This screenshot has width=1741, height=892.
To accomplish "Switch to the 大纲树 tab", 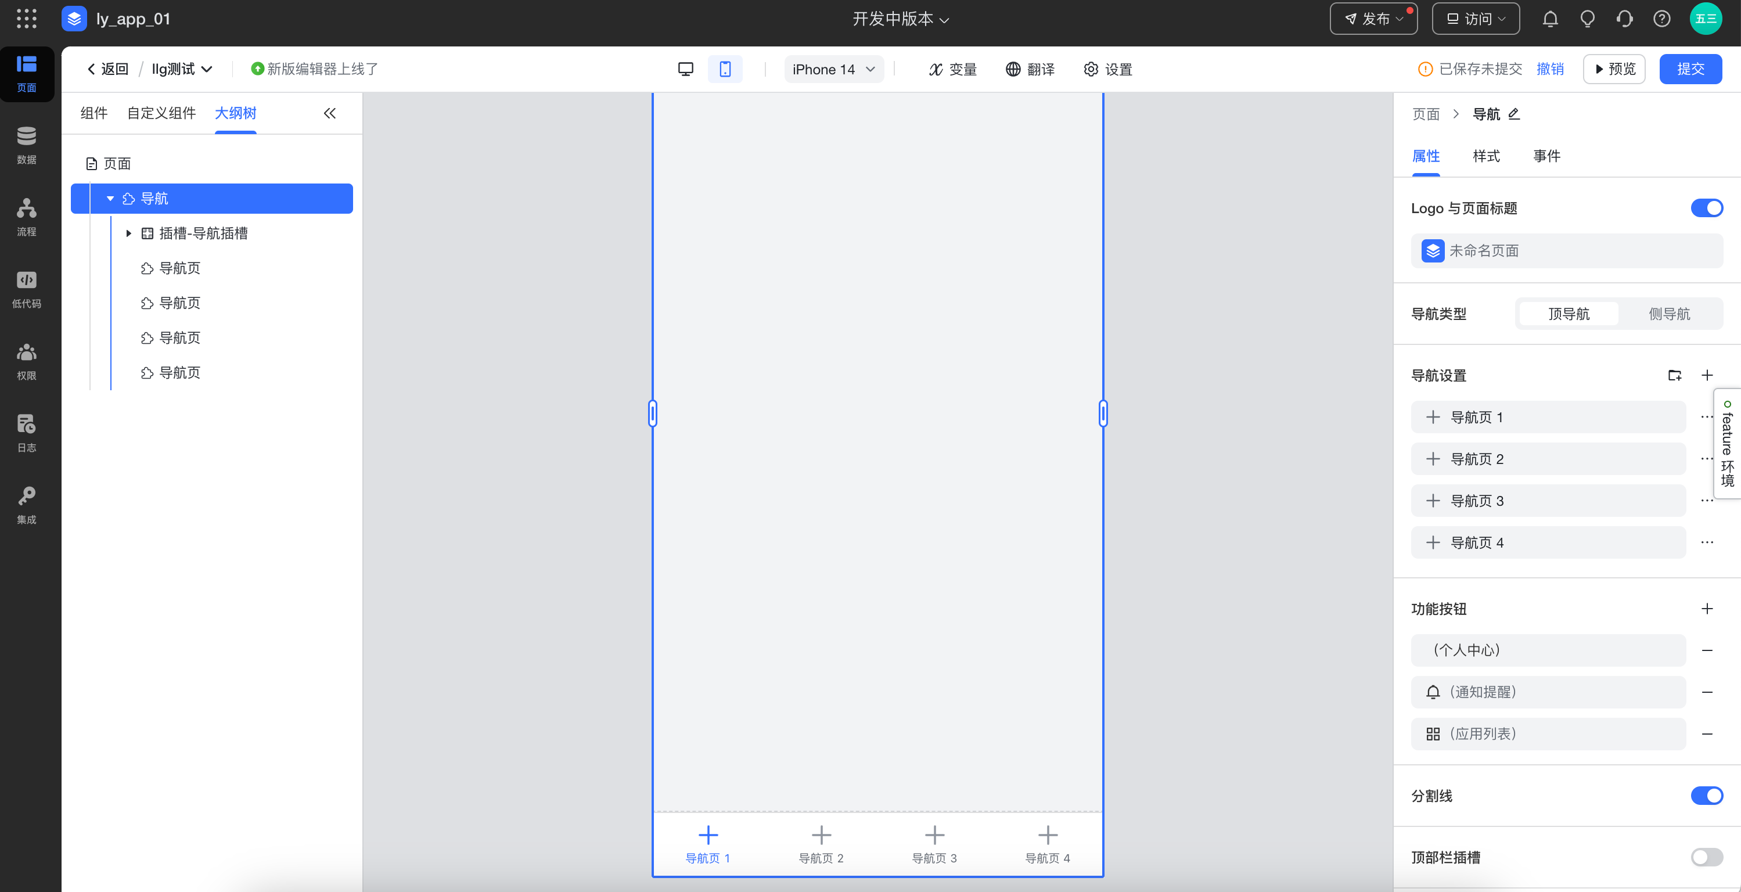I will point(235,113).
